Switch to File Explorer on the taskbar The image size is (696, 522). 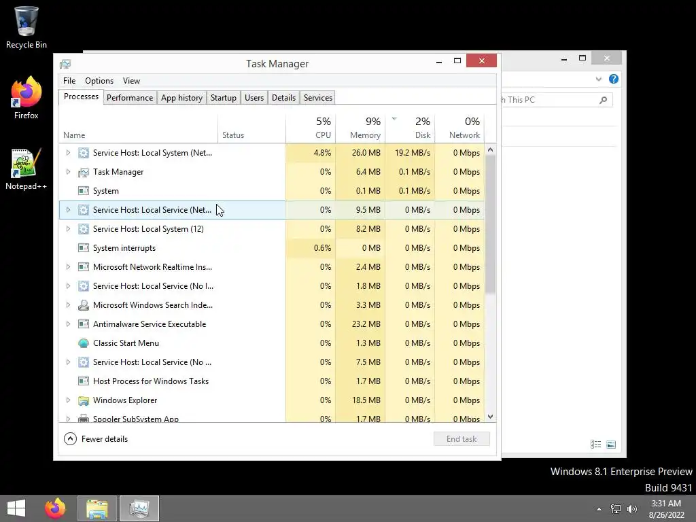pyautogui.click(x=97, y=508)
